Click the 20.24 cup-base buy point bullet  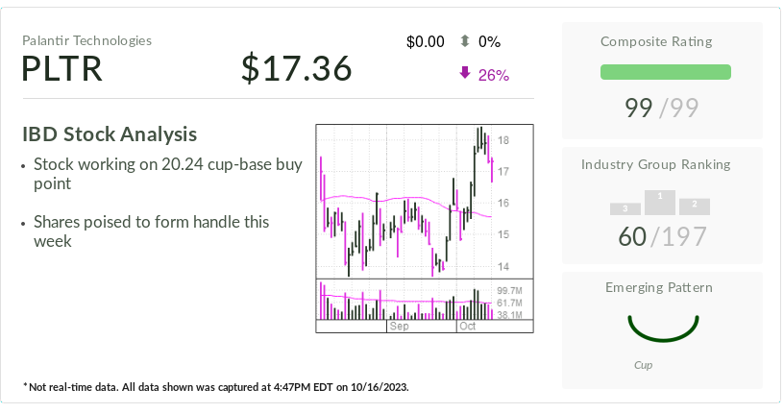click(x=168, y=174)
